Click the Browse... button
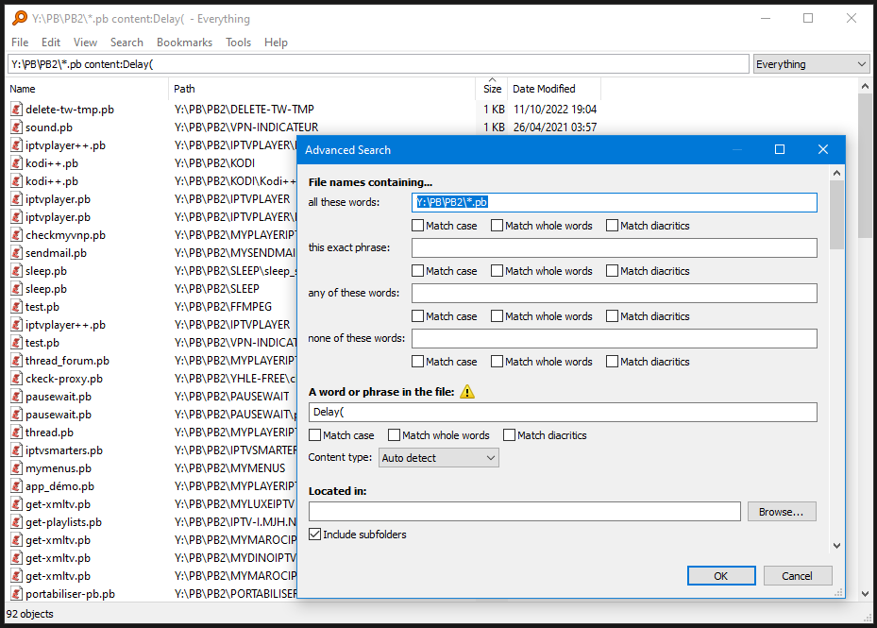 [x=782, y=512]
